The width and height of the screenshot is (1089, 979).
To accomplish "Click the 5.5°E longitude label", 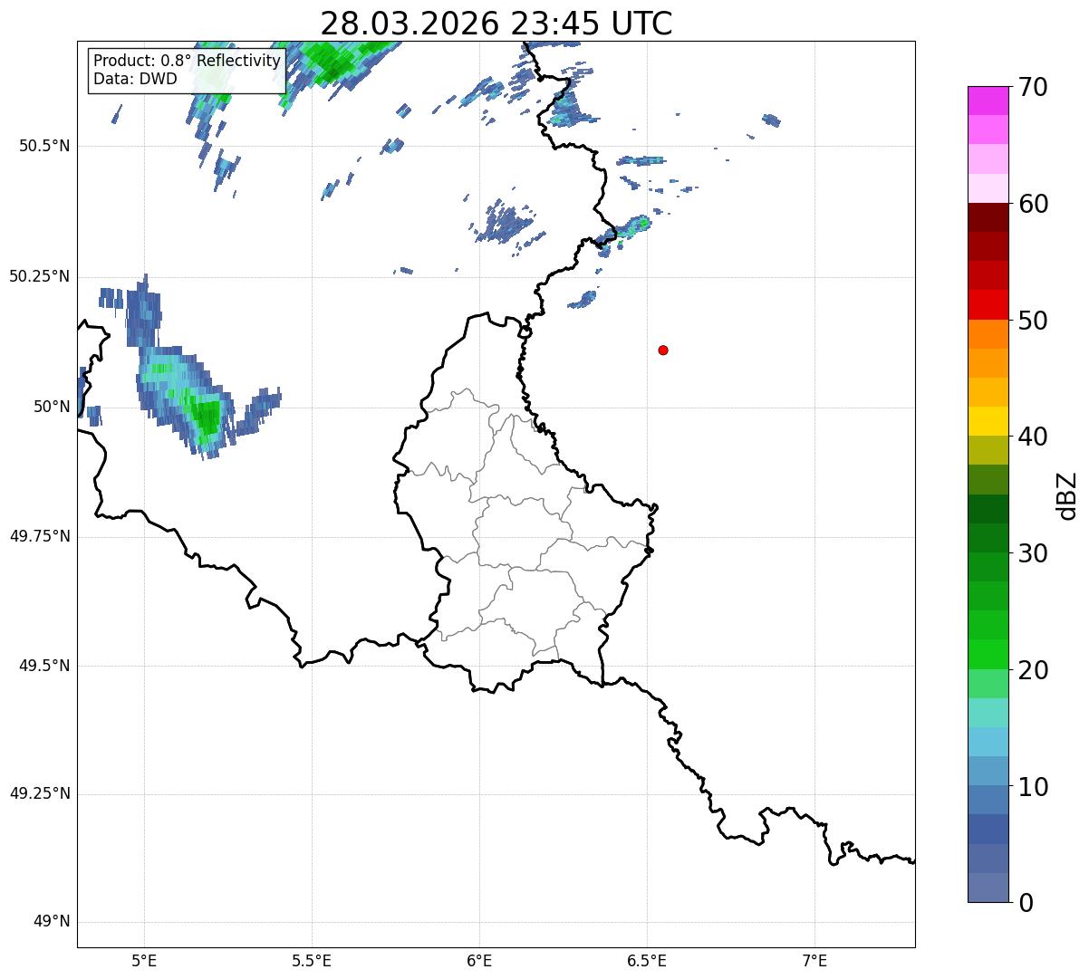I will tap(312, 960).
